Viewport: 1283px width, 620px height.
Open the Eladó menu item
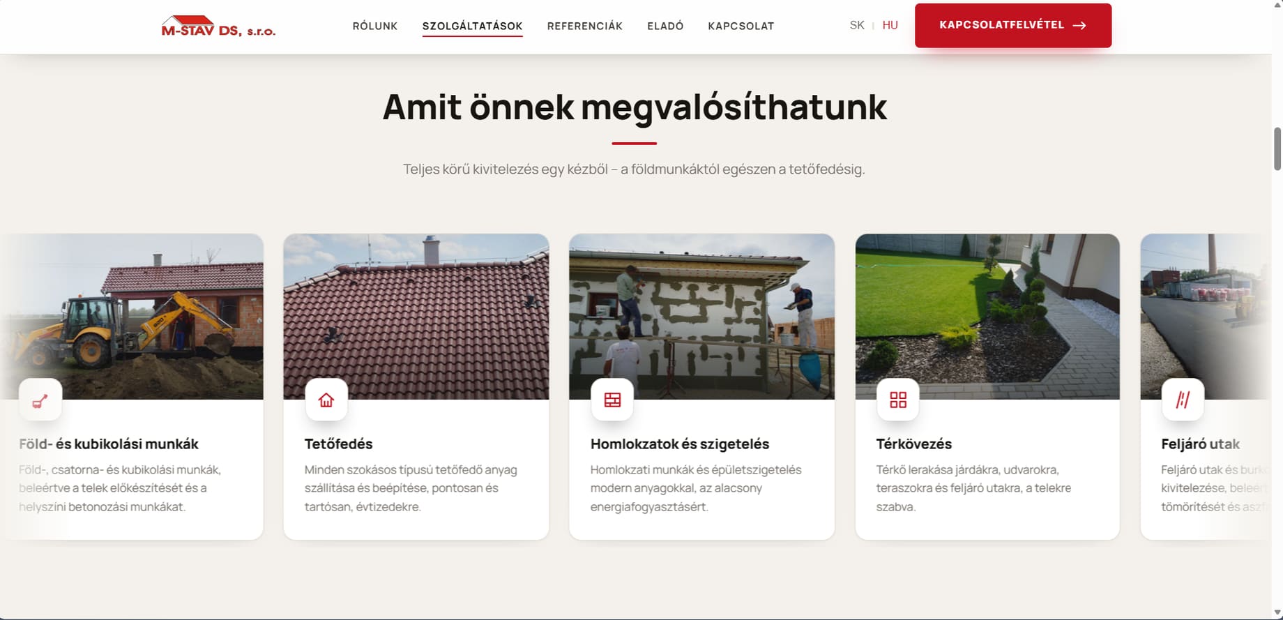tap(665, 26)
